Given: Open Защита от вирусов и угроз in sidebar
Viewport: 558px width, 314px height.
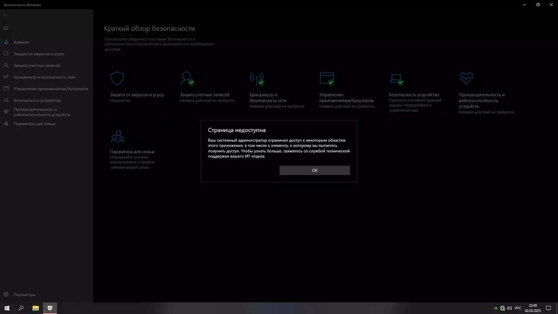Looking at the screenshot, I should (x=39, y=54).
